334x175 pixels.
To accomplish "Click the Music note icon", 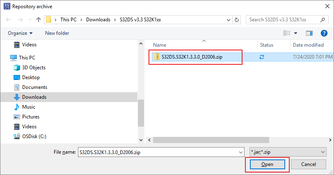I will click(x=16, y=107).
